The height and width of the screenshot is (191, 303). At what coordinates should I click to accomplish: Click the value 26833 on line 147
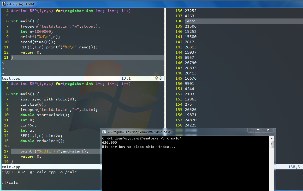pyautogui.click(x=191, y=68)
